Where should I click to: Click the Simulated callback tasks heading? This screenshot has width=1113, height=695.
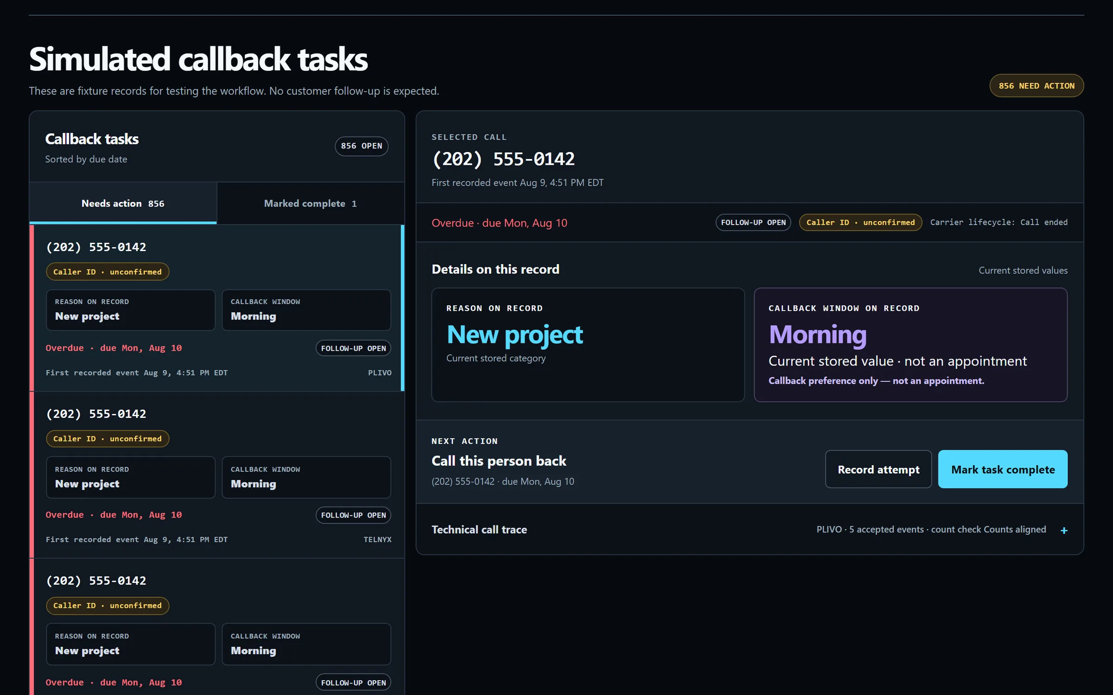pos(198,59)
